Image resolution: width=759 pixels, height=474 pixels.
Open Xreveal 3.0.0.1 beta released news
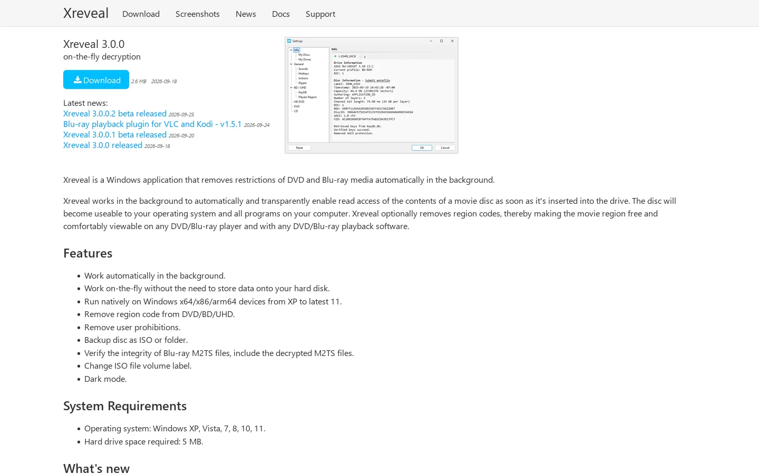pyautogui.click(x=115, y=135)
